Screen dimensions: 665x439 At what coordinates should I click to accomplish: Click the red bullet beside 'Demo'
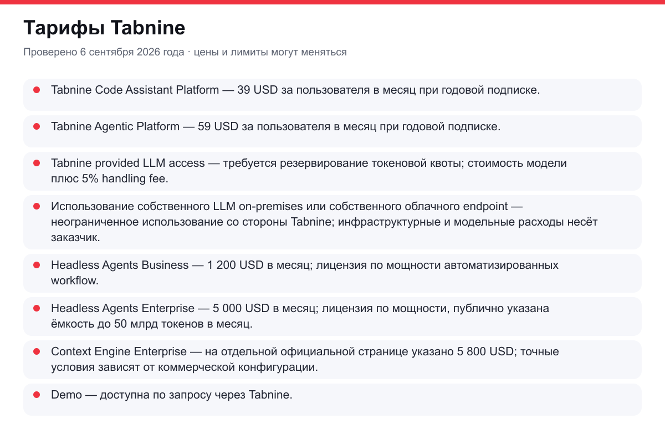pos(37,395)
